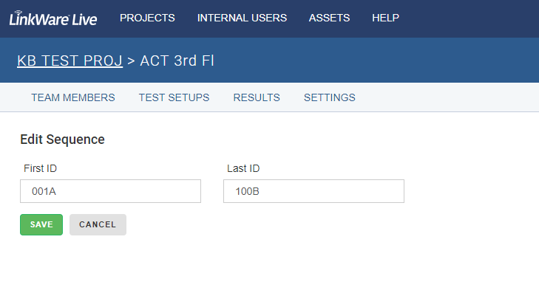Cancel editing the sequence
539x293 pixels.
98,224
